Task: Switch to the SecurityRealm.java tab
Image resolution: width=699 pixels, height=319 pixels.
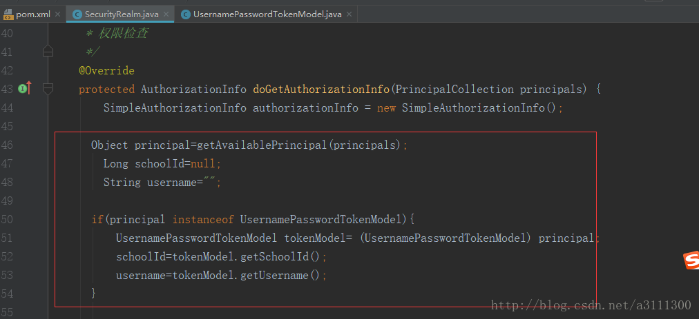Action: tap(119, 14)
